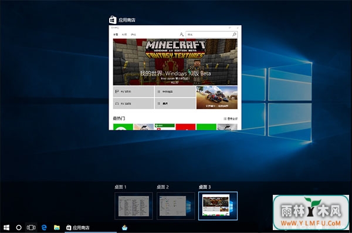
Task: Focus the search box in Store window
Action: coord(211,35)
